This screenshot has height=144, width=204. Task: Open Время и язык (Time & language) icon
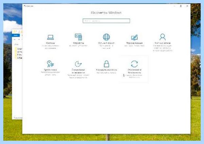[x=50, y=64]
